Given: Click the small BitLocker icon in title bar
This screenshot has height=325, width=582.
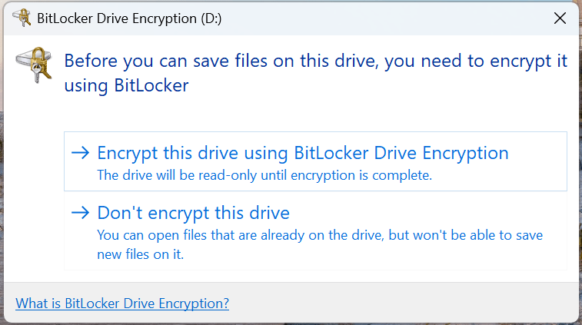Looking at the screenshot, I should coord(22,19).
